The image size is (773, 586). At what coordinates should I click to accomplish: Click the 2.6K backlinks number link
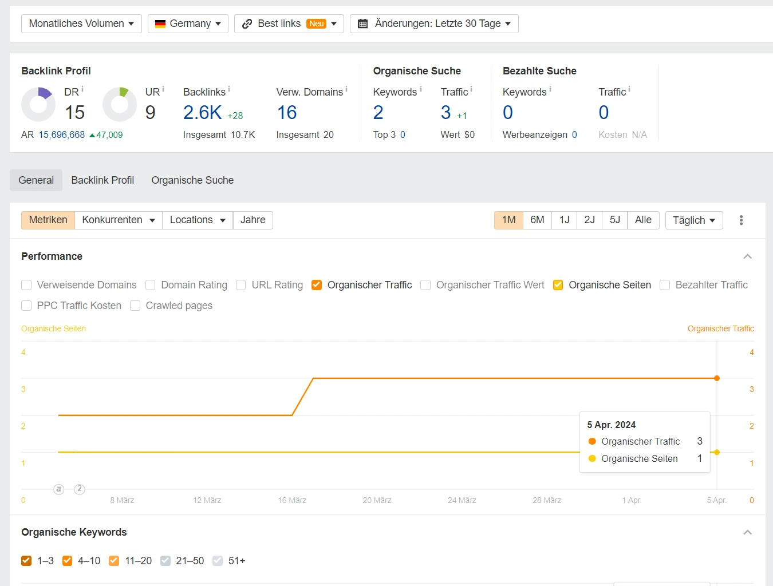tap(202, 113)
